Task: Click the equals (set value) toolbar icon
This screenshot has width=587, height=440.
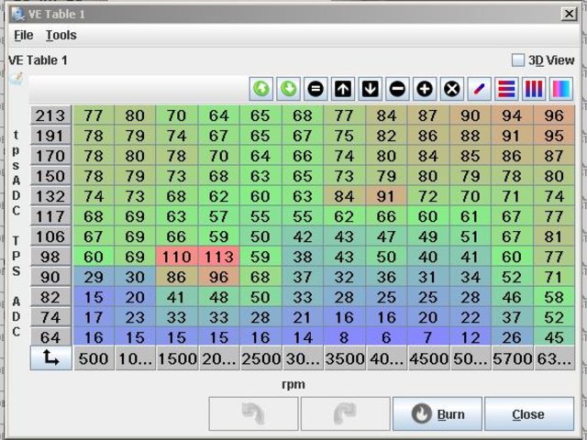Action: [316, 89]
